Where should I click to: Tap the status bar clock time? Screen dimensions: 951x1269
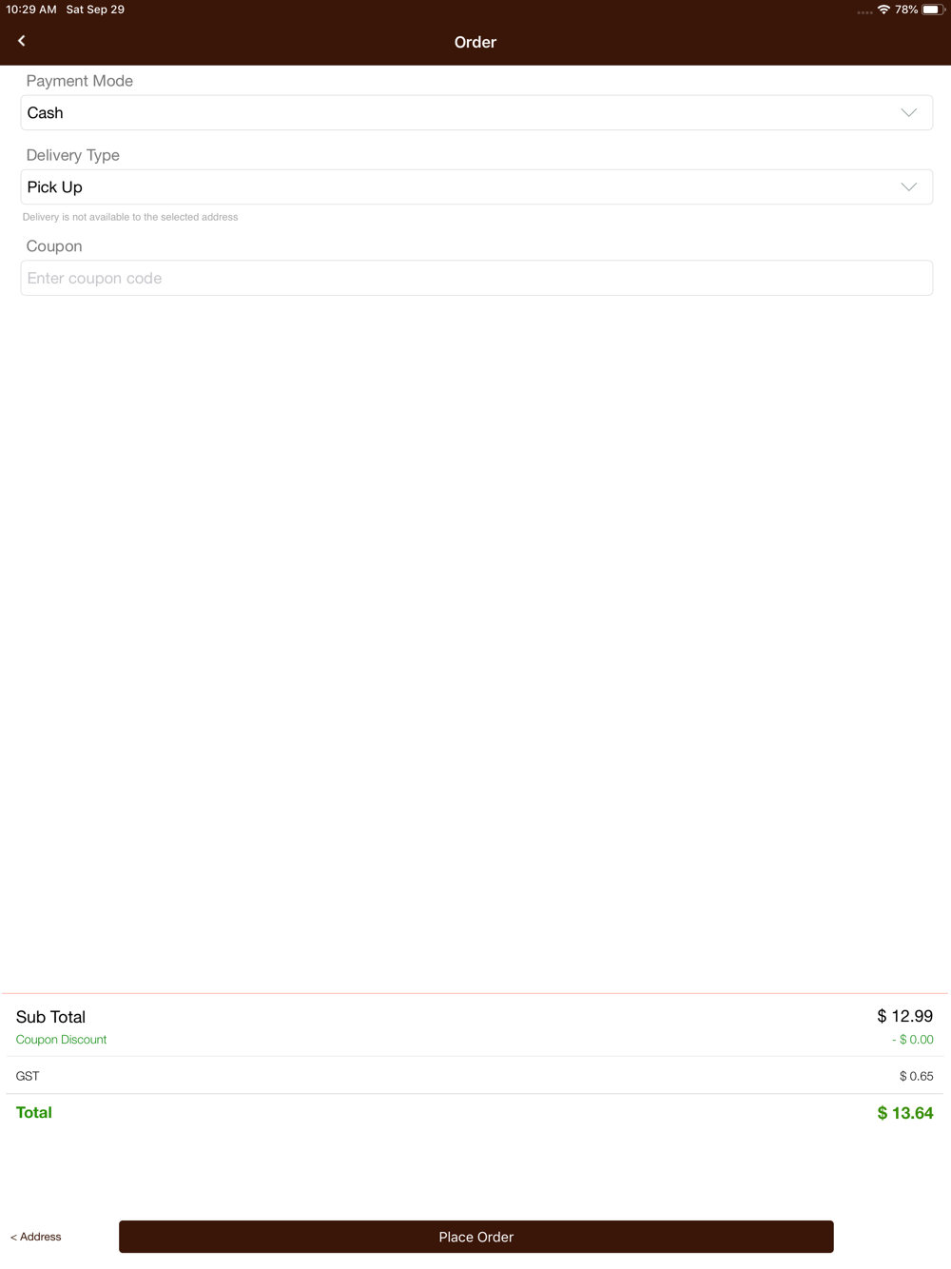click(x=31, y=10)
